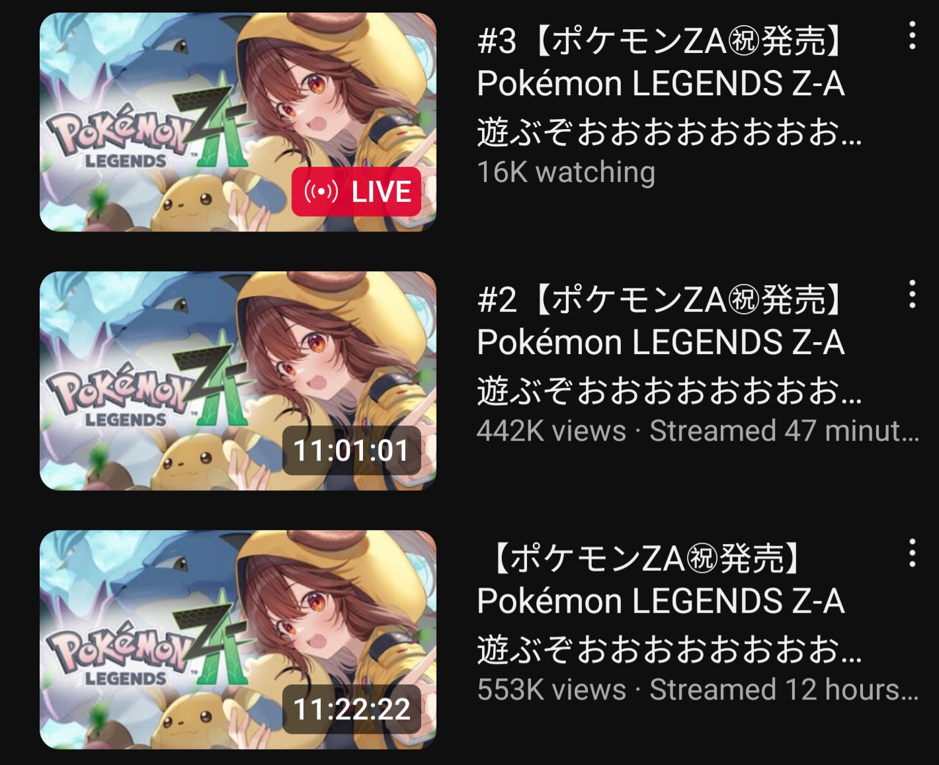Open options menu for the #3 live stream
939x765 pixels.
point(912,36)
